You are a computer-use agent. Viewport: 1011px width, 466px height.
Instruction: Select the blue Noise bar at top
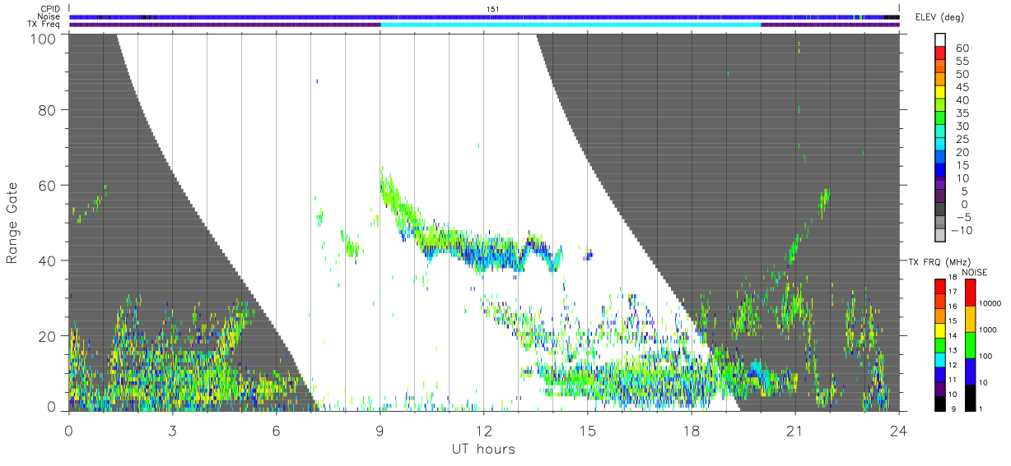coord(484,16)
